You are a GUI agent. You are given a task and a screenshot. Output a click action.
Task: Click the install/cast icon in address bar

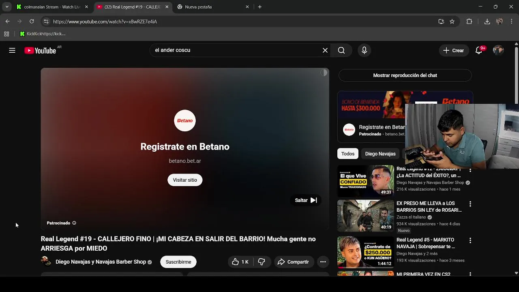[441, 21]
